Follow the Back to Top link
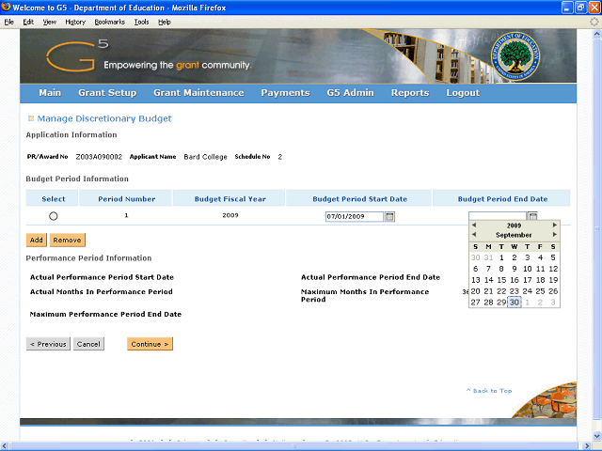Image resolution: width=602 pixels, height=451 pixels. click(x=489, y=391)
